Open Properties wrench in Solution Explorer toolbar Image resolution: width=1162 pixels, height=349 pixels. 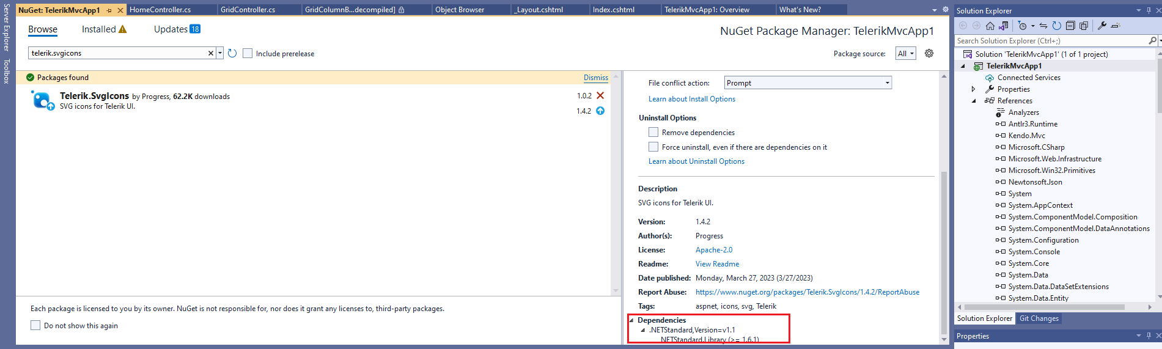point(1102,26)
